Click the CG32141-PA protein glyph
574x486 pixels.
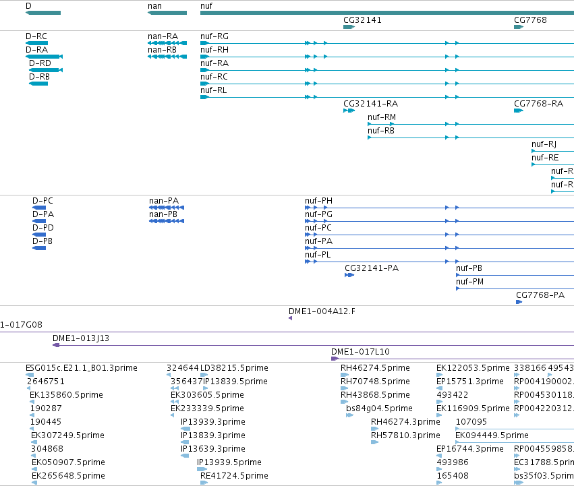pyautogui.click(x=349, y=275)
